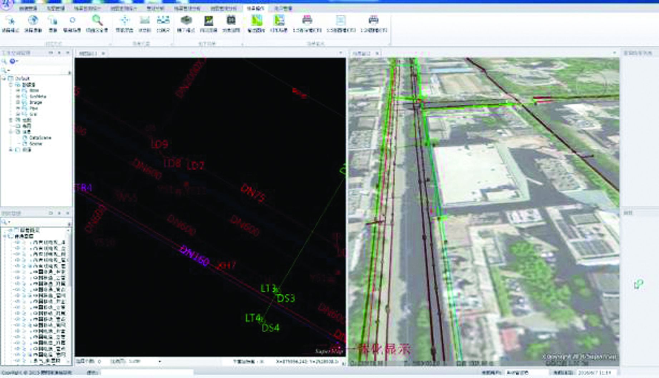Viewport: 659px width, 378px height.
Task: Select the crosshair move tool in the ribbon
Action: pyautogui.click(x=124, y=21)
